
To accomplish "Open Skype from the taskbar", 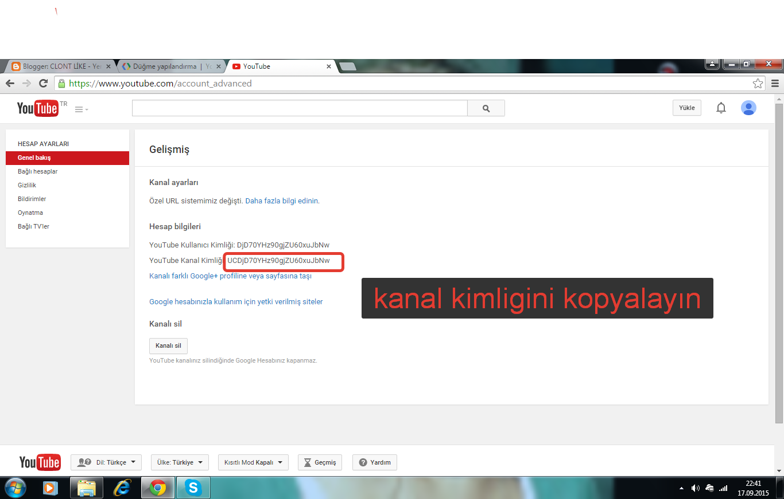I will pyautogui.click(x=193, y=488).
